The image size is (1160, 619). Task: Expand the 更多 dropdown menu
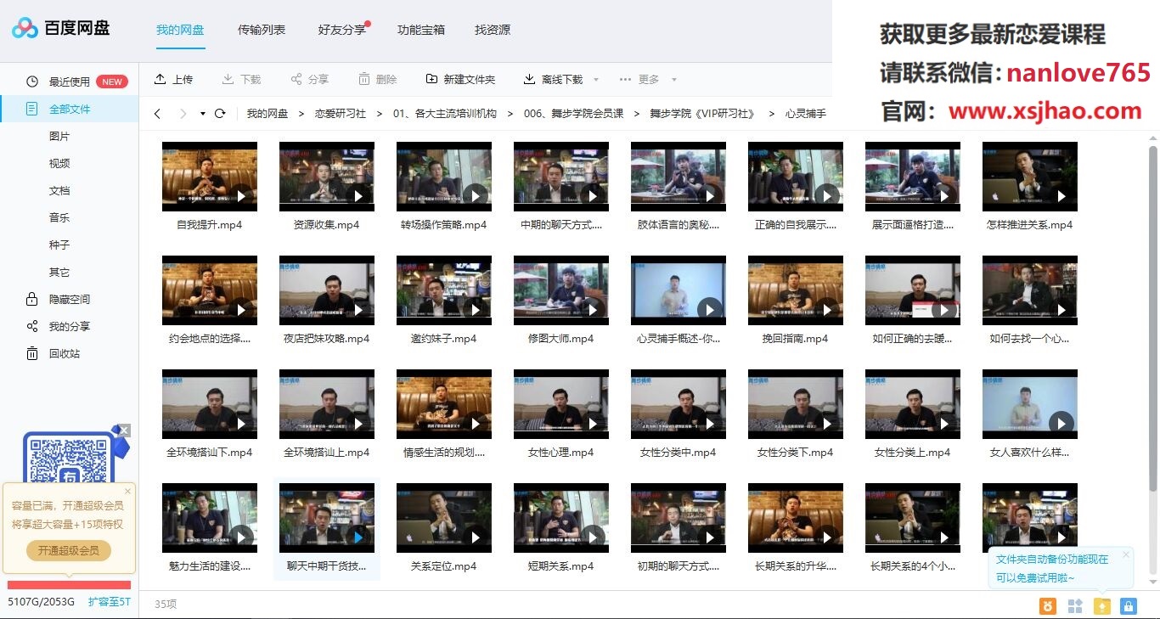click(x=674, y=80)
